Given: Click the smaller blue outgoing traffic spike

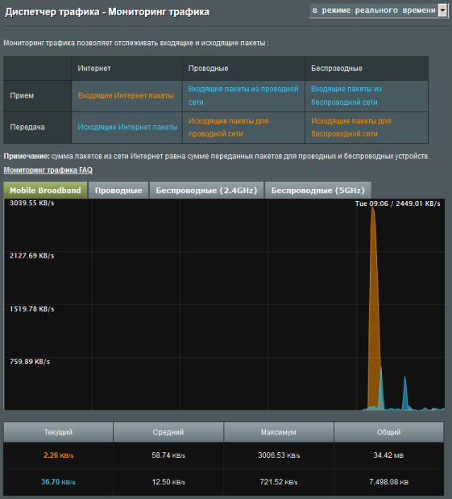Looking at the screenshot, I should click(x=405, y=395).
